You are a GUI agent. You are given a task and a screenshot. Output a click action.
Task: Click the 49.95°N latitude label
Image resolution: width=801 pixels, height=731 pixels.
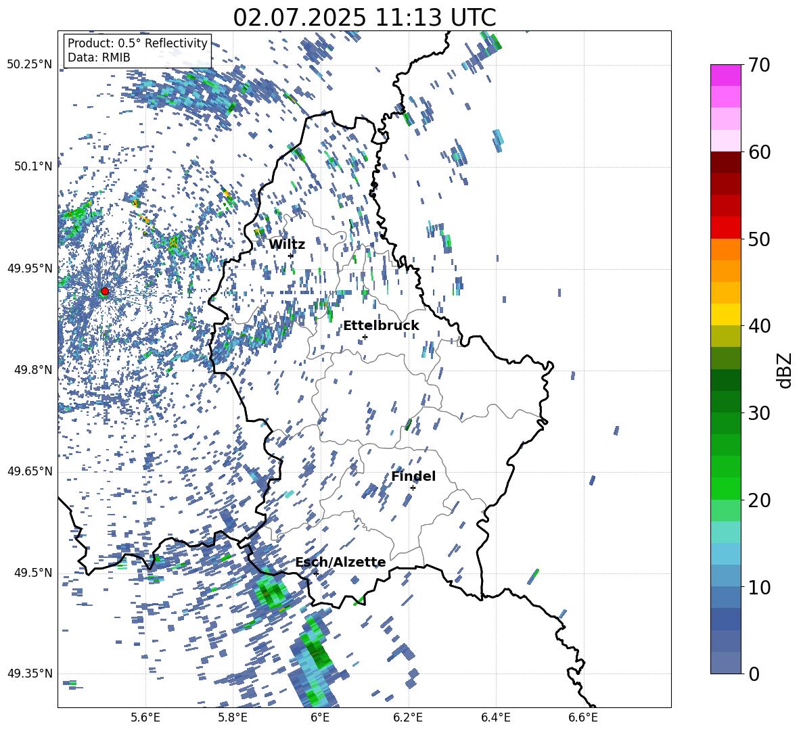click(30, 268)
